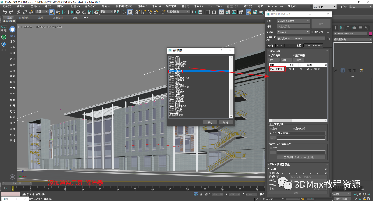
Task: Open the Create command panel plus icon
Action: tap(336, 28)
